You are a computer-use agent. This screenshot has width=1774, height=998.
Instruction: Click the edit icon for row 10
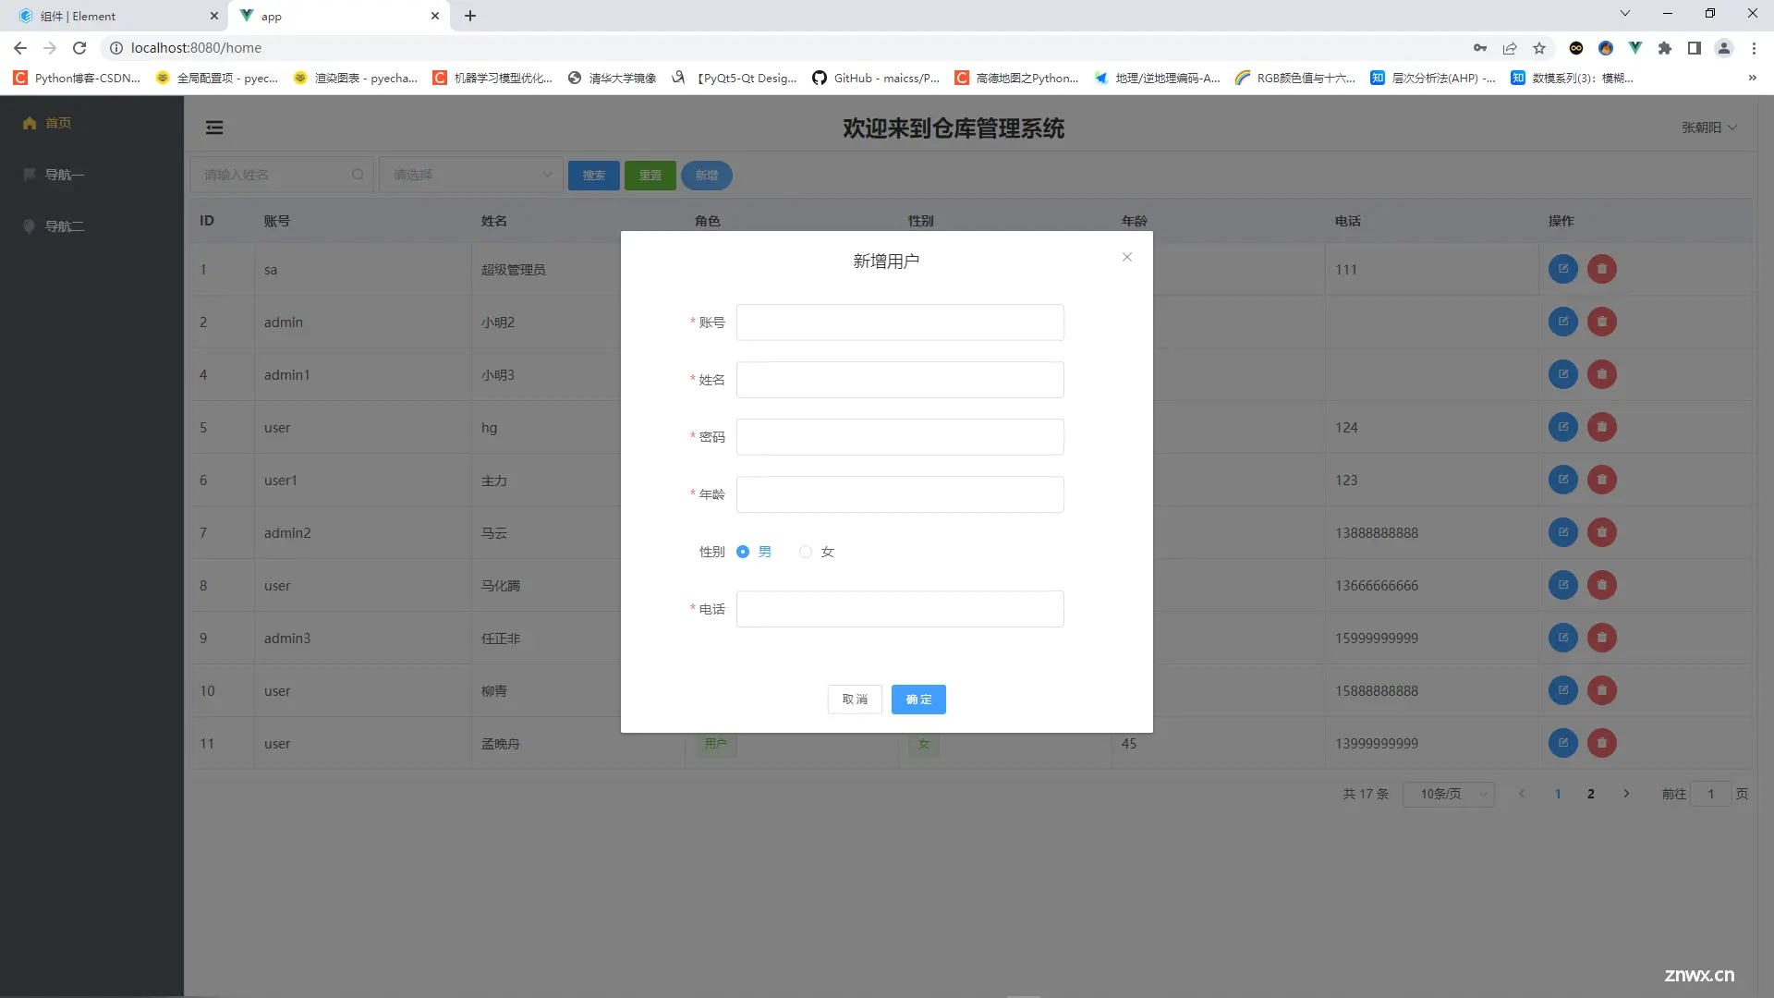click(1562, 689)
